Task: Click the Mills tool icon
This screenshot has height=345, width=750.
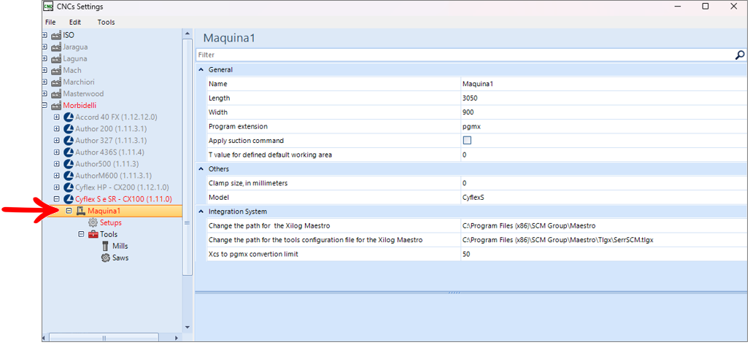Action: tap(106, 246)
